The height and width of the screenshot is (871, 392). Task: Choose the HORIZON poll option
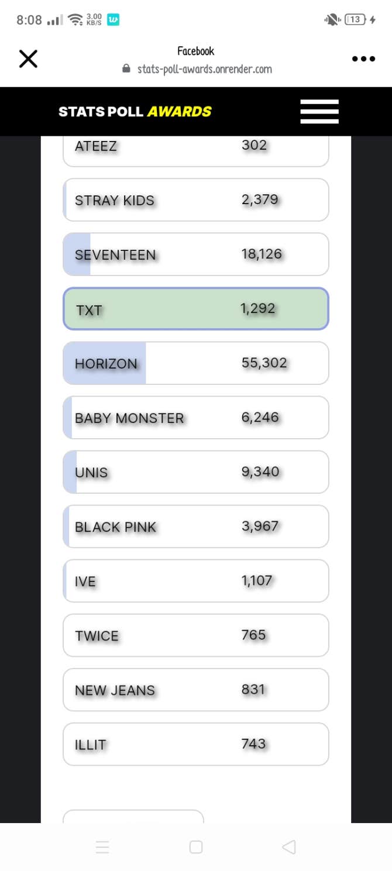point(196,363)
